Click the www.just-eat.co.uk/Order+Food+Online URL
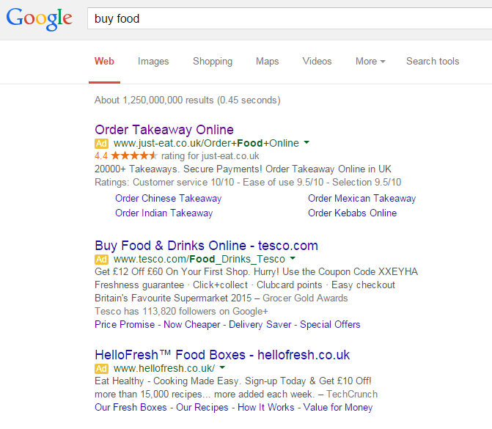This screenshot has height=429, width=492. coord(206,143)
